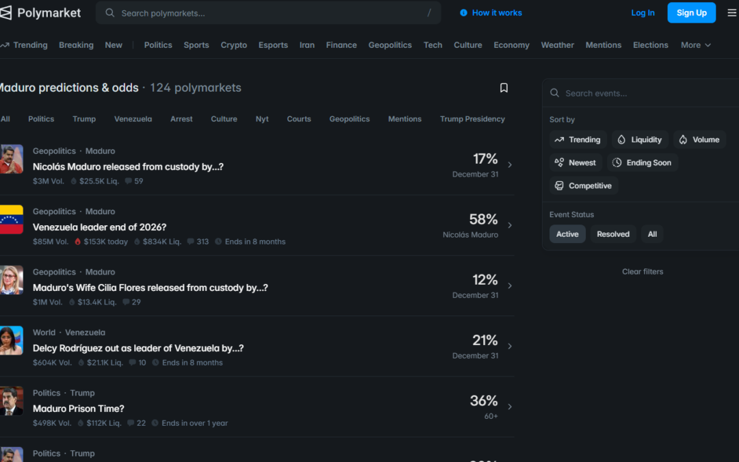Sort events by Liquidity
This screenshot has height=462, width=739.
pyautogui.click(x=639, y=140)
